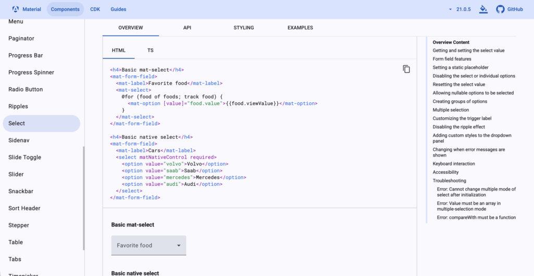Click the sidebar vertical scrollbar
The width and height of the screenshot is (534, 276).
click(83, 198)
